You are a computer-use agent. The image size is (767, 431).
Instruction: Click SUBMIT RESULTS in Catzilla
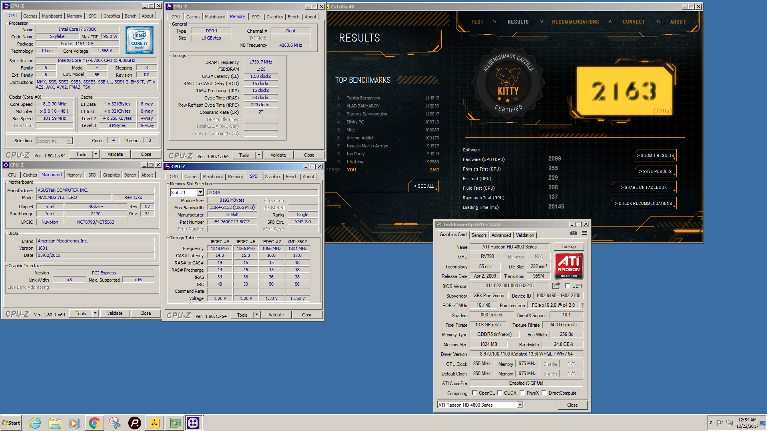(655, 155)
